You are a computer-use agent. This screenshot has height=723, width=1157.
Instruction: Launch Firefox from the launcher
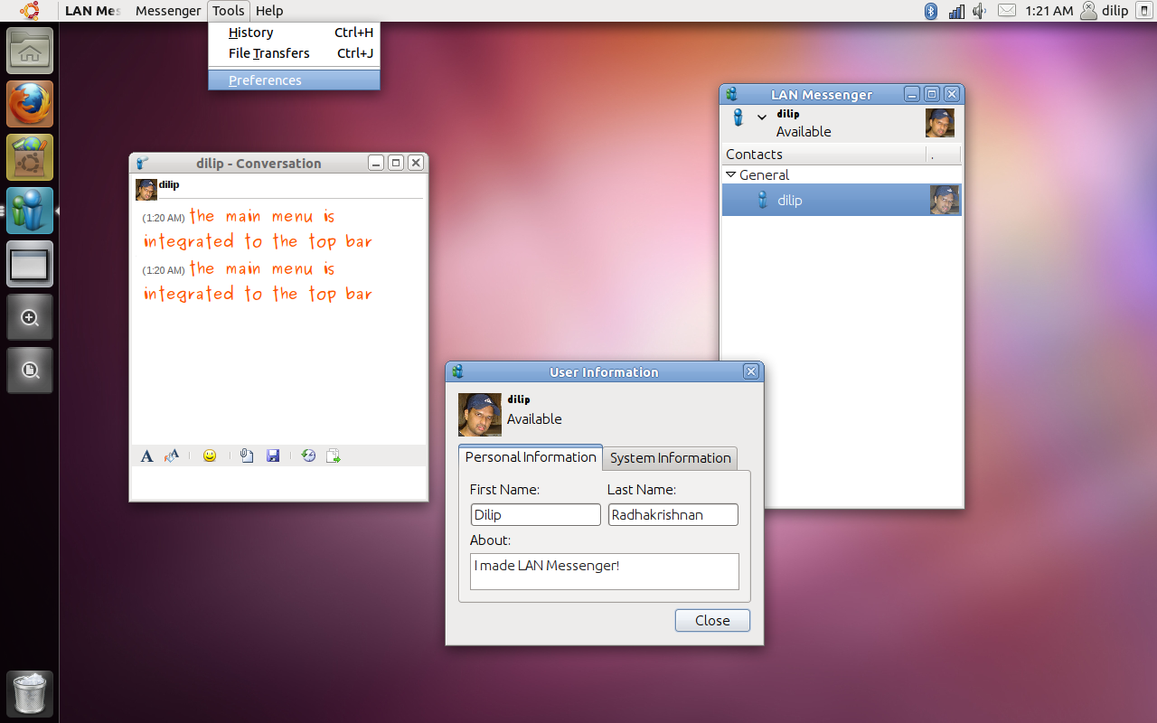(30, 104)
